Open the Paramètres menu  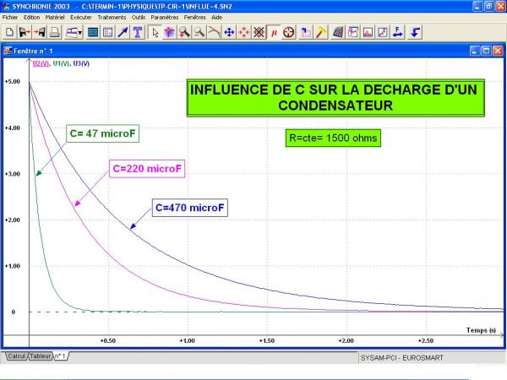[165, 17]
